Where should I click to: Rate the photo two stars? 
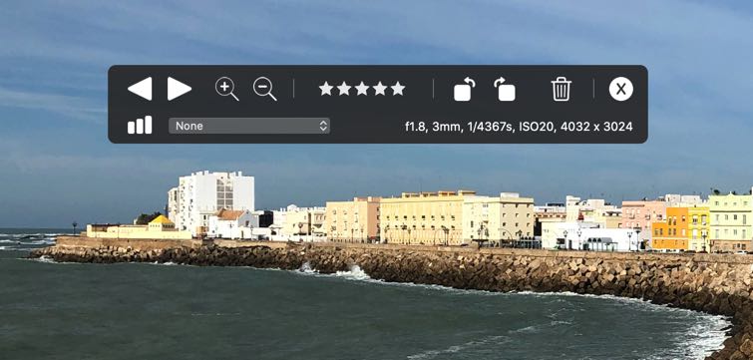pos(344,89)
